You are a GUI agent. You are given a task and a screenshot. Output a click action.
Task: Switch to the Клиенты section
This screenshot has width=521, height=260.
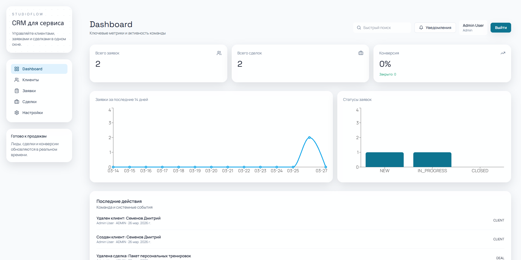click(30, 80)
